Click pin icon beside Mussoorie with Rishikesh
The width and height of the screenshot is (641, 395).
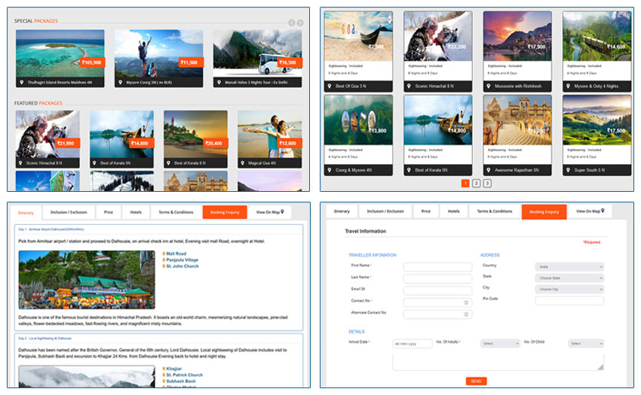pos(489,86)
